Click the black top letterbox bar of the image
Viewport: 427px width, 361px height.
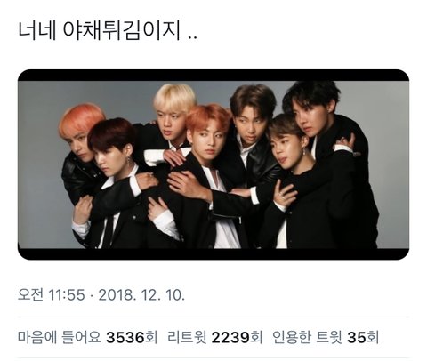point(213,76)
